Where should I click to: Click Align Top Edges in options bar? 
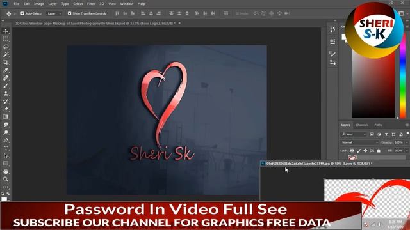117,13
